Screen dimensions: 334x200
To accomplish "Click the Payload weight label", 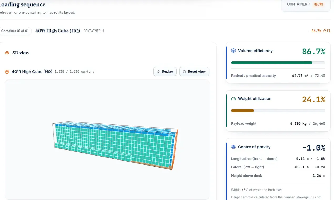I will (244, 123).
